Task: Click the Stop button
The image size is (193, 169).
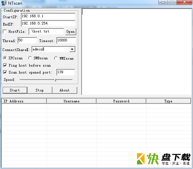Action: 40,90
